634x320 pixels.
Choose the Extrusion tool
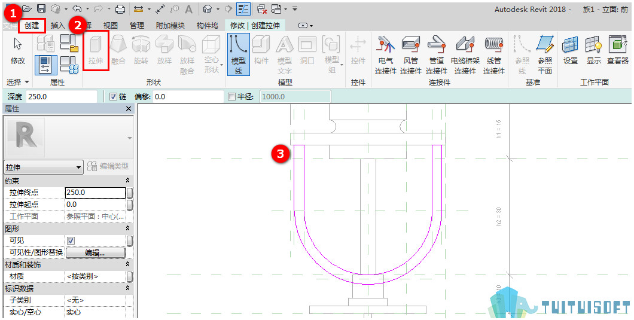click(96, 50)
